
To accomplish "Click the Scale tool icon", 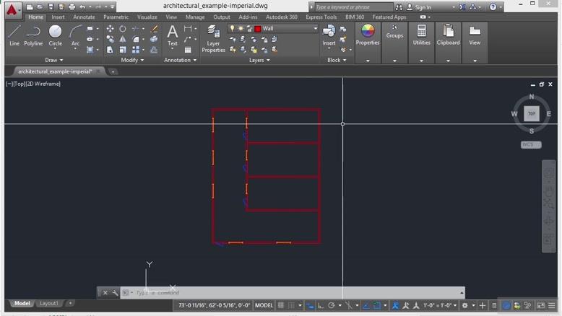I will (x=123, y=50).
